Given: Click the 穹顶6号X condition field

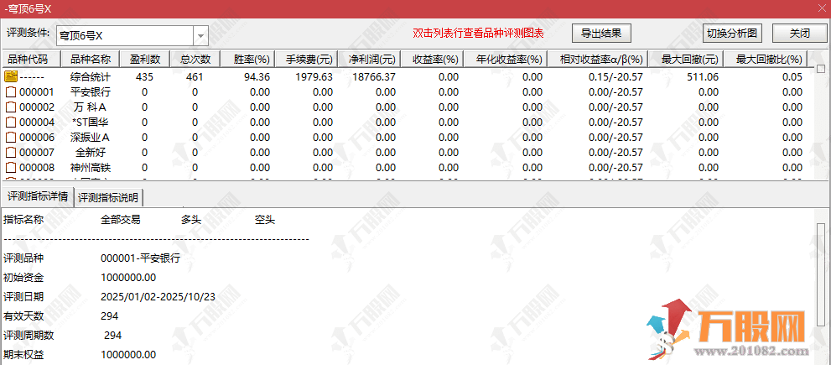Looking at the screenshot, I should pos(124,36).
